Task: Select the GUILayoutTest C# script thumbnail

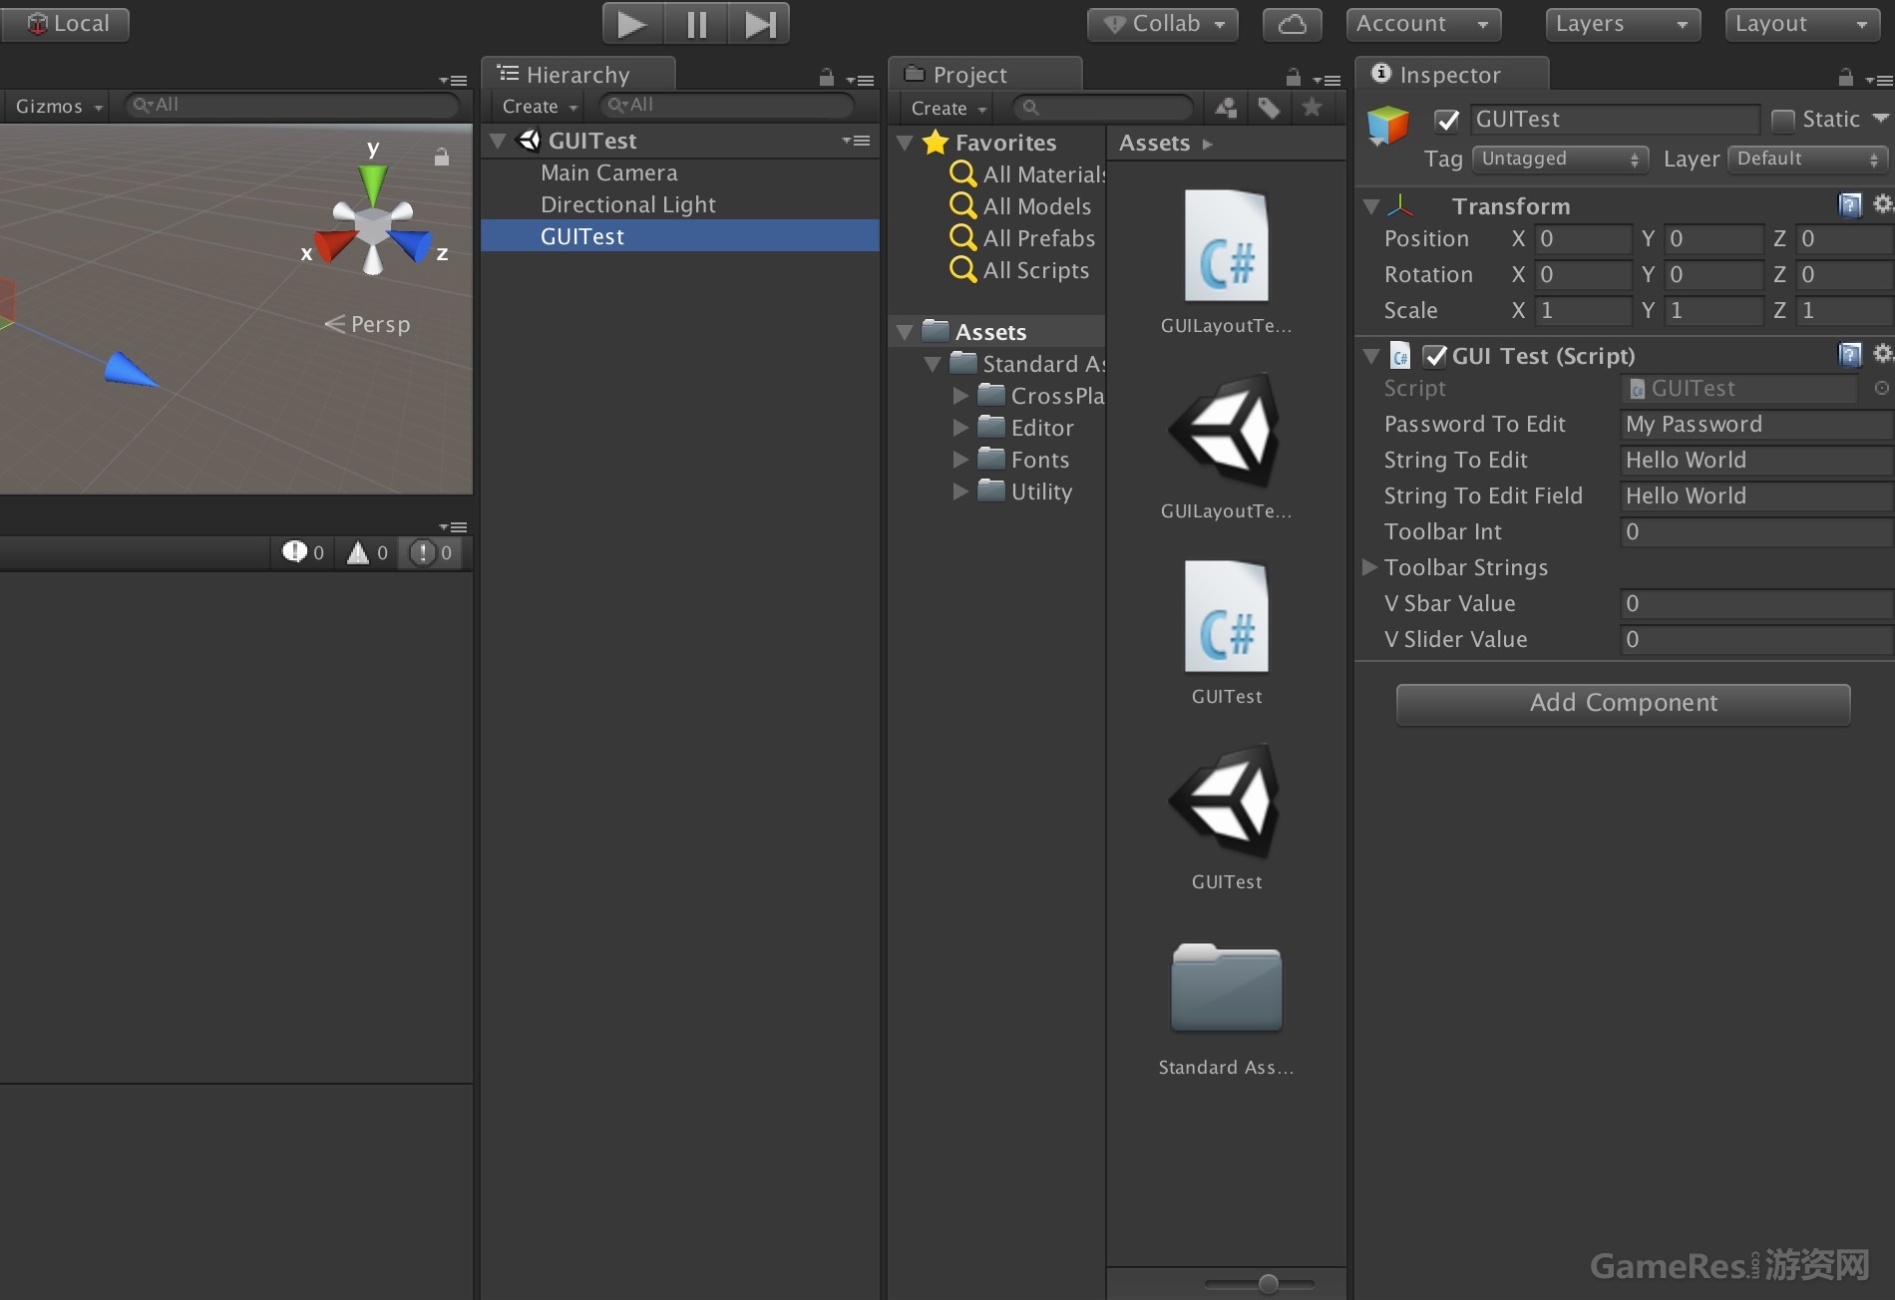Action: click(1227, 246)
